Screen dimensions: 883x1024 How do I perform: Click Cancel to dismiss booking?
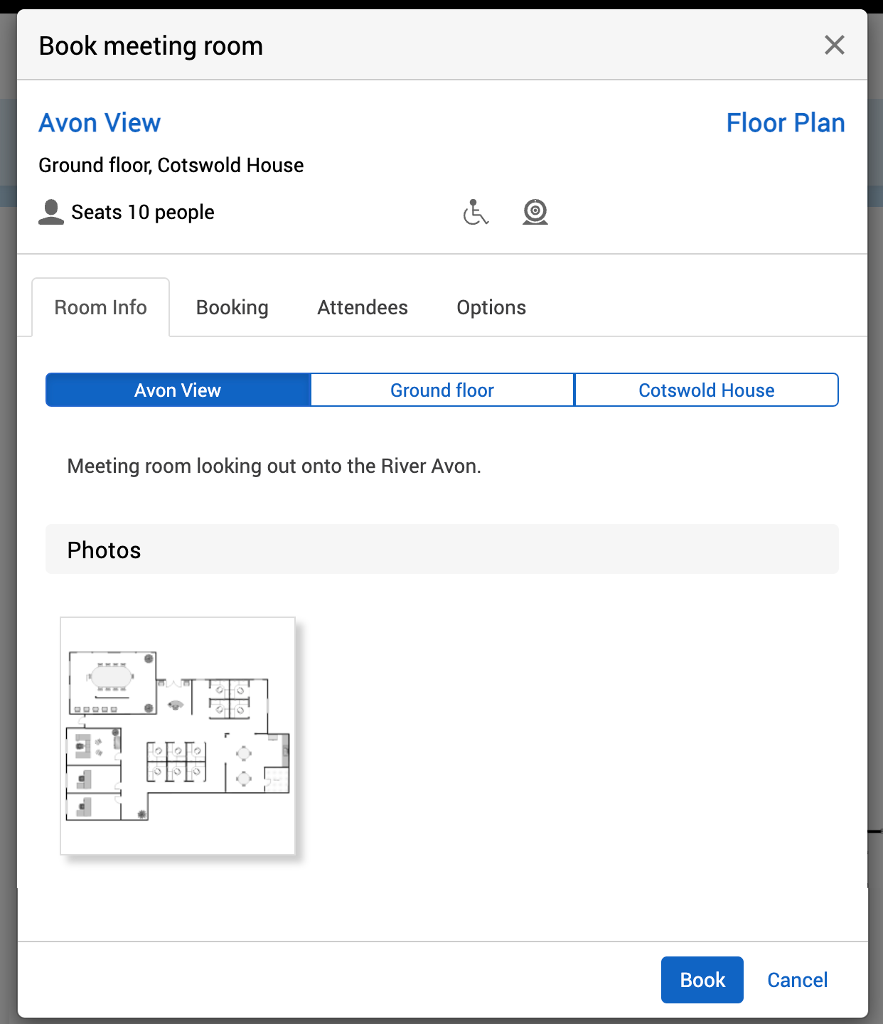pyautogui.click(x=797, y=980)
